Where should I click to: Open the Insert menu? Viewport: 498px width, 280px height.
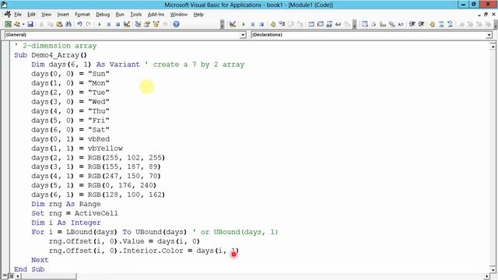click(x=63, y=15)
